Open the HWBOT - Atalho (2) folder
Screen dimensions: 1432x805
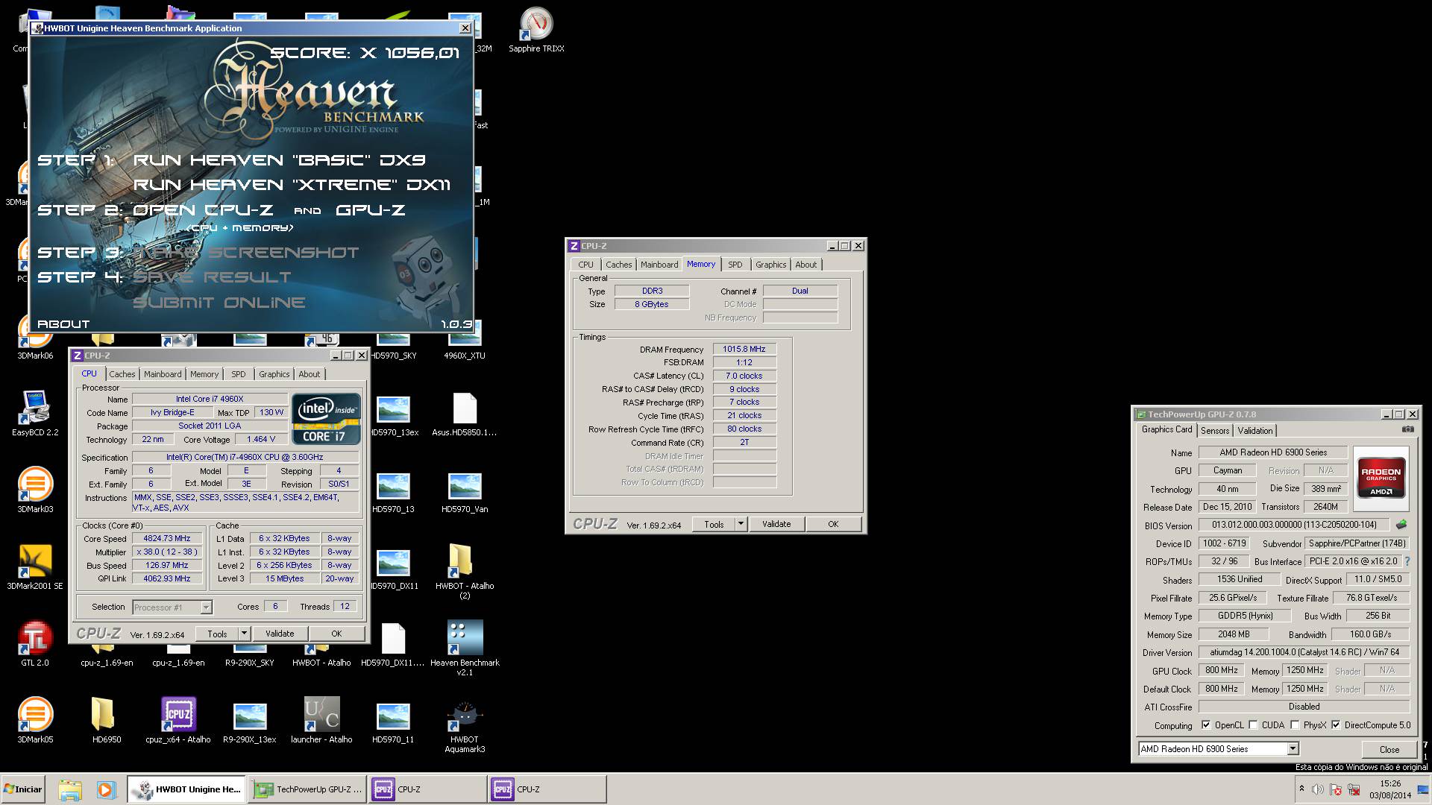click(465, 571)
